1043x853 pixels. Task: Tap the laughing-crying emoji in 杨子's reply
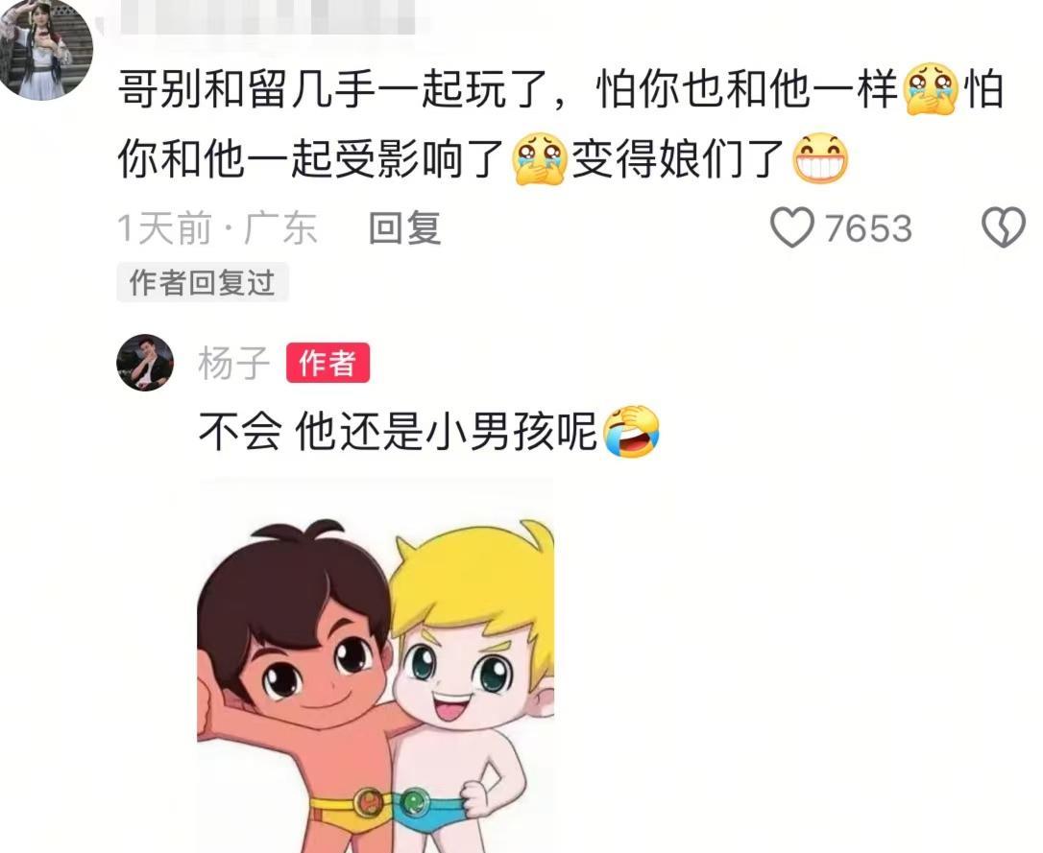[x=631, y=431]
